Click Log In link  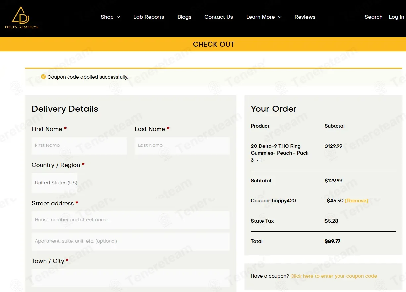pos(396,17)
